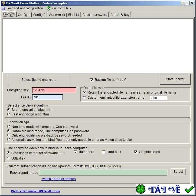Open the Blacklist tab
Image resolution: width=196 pixels, height=196 pixels.
pyautogui.click(x=74, y=15)
